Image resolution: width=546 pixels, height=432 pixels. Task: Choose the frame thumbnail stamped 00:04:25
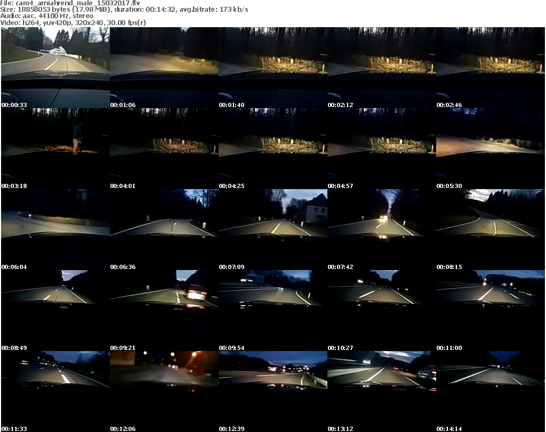pyautogui.click(x=272, y=149)
